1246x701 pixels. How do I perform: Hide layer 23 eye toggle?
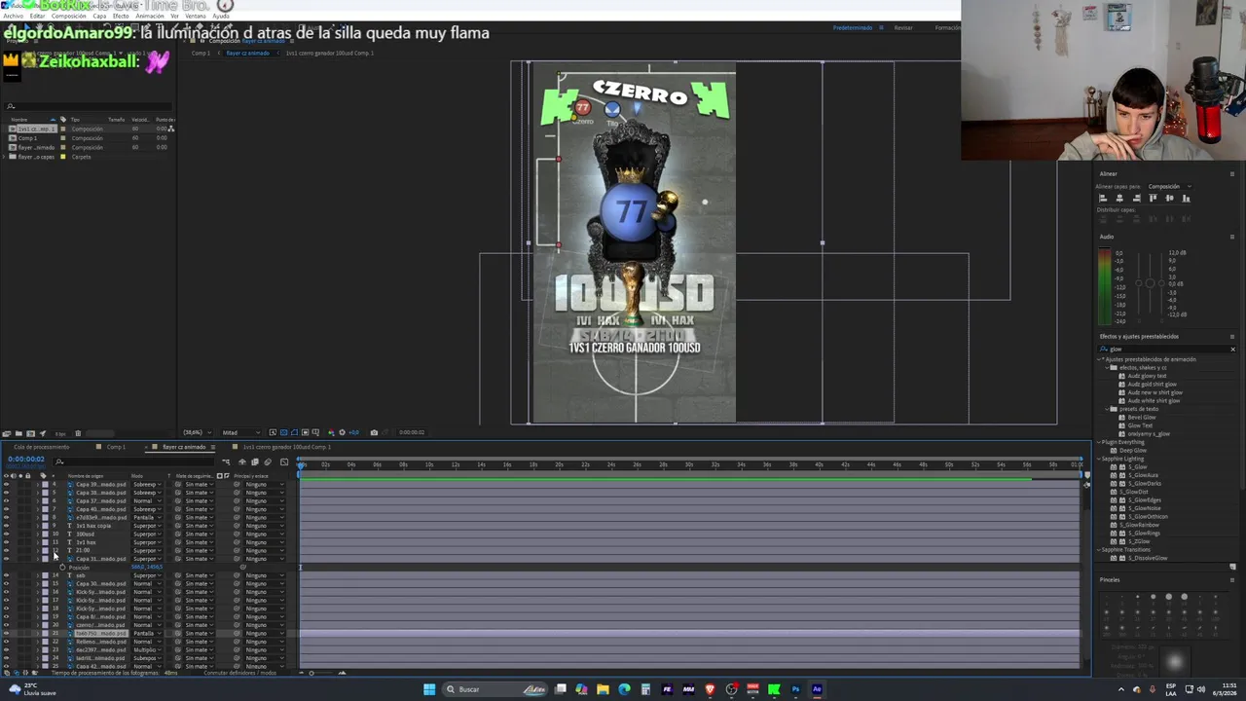6,650
